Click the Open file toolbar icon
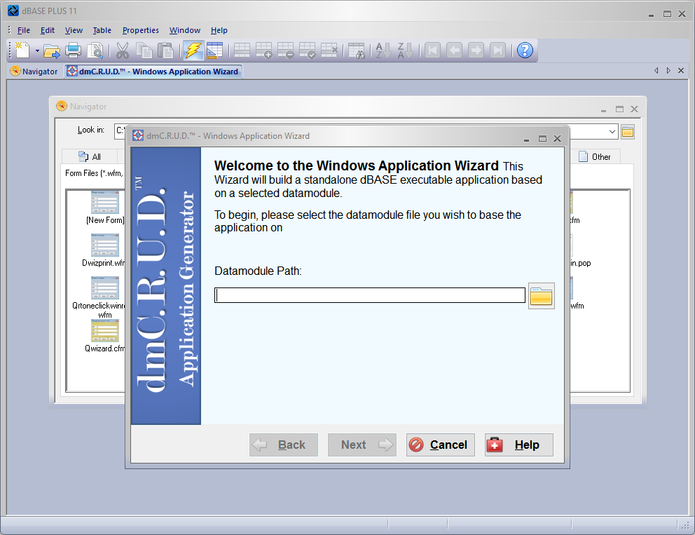Image resolution: width=695 pixels, height=535 pixels. [52, 50]
